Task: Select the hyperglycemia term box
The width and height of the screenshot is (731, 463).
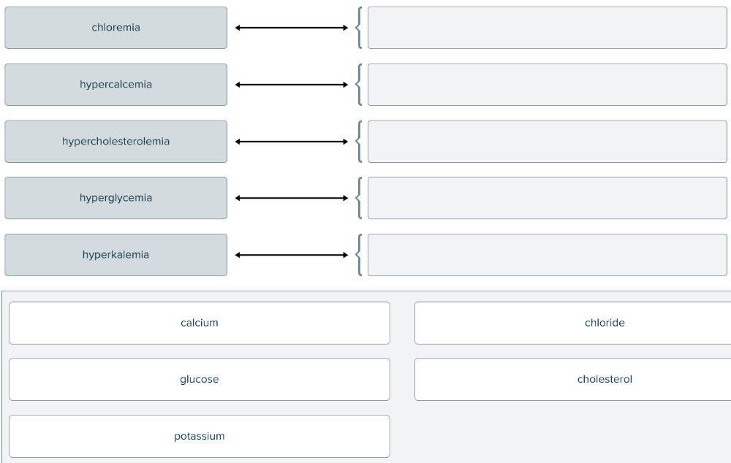Action: pos(115,198)
